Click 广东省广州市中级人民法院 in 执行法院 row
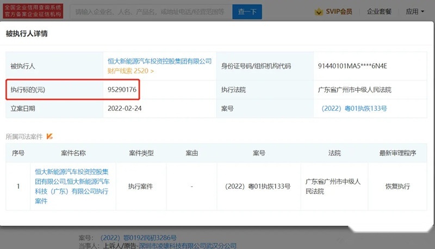This screenshot has height=249, width=435. coord(355,90)
